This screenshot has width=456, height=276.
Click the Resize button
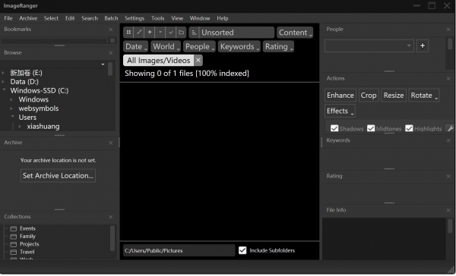(394, 96)
